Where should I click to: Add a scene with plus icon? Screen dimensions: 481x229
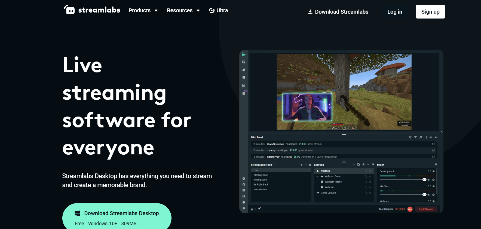tap(301, 165)
